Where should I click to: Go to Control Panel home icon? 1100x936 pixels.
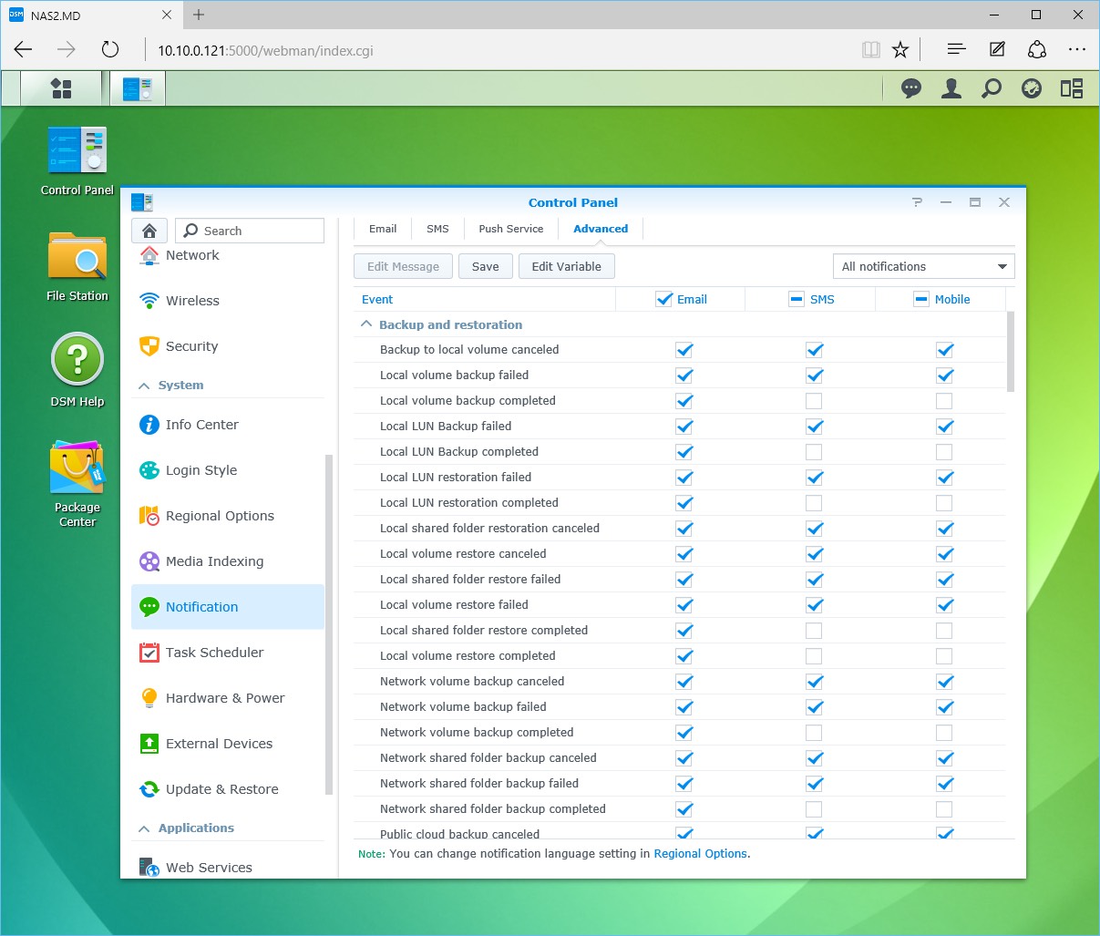pos(149,231)
